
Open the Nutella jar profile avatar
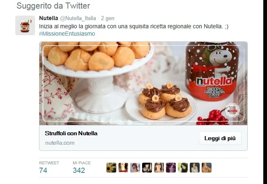[25, 25]
